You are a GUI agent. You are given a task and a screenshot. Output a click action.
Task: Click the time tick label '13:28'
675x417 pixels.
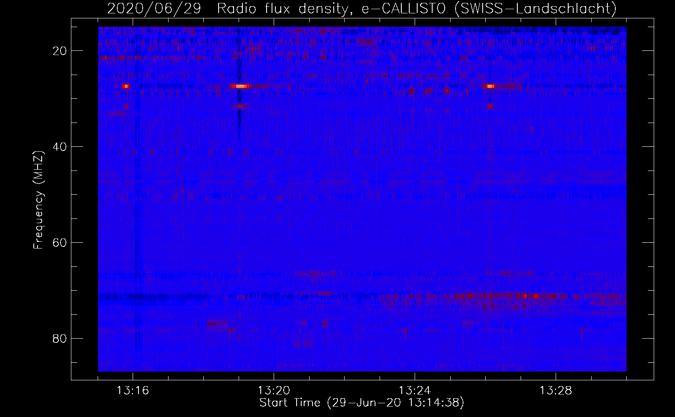(556, 391)
